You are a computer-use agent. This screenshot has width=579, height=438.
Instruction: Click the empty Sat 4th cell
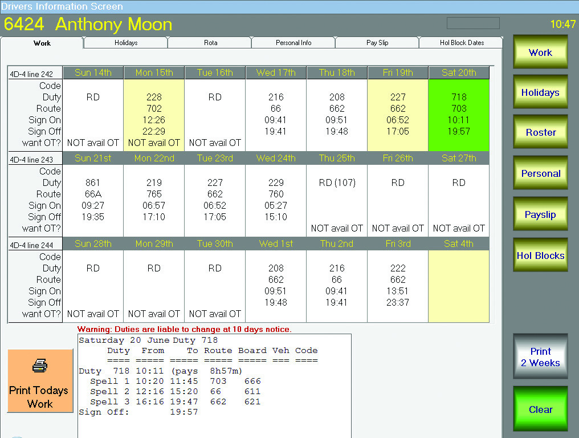coord(459,285)
